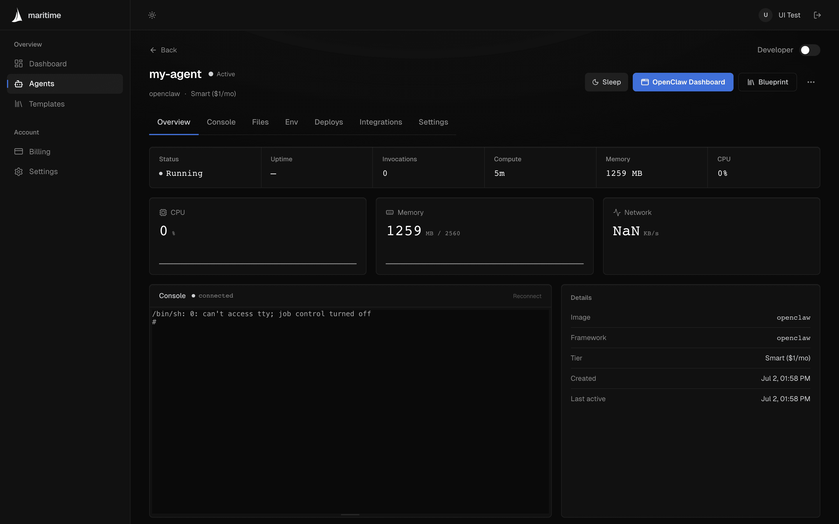Click the U user avatar
The width and height of the screenshot is (839, 524).
click(766, 15)
